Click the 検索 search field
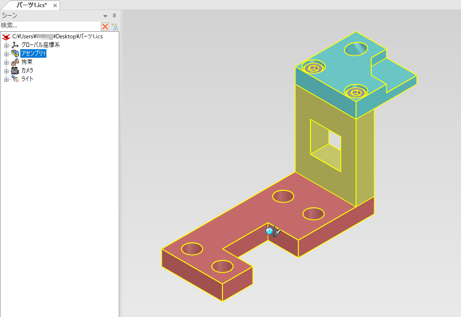Screen dimensions: 461x317 coord(50,26)
